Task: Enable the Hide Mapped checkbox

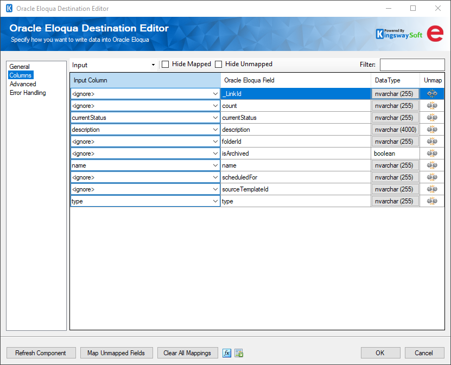Action: point(166,65)
